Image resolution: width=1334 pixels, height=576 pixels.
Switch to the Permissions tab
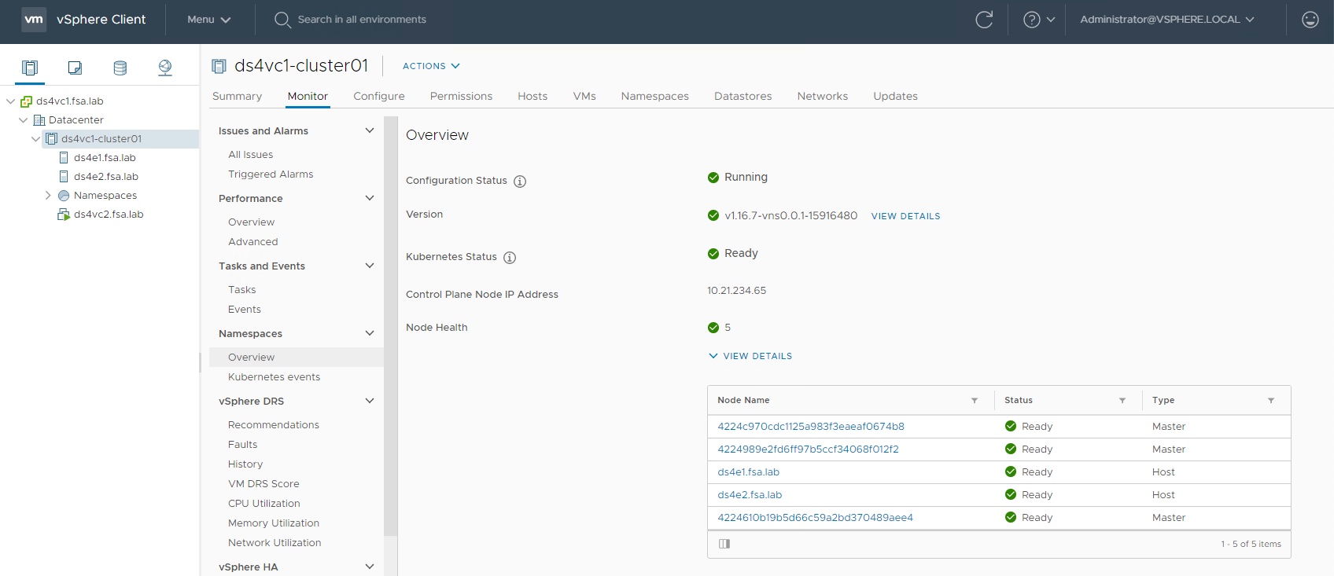click(461, 96)
